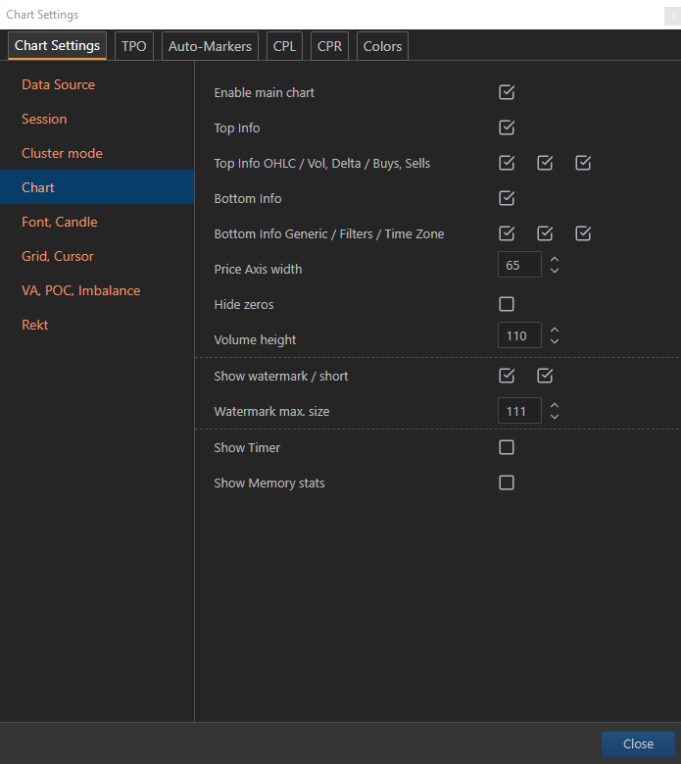681x764 pixels.
Task: Uncheck Enable main chart checkbox
Action: (x=507, y=92)
